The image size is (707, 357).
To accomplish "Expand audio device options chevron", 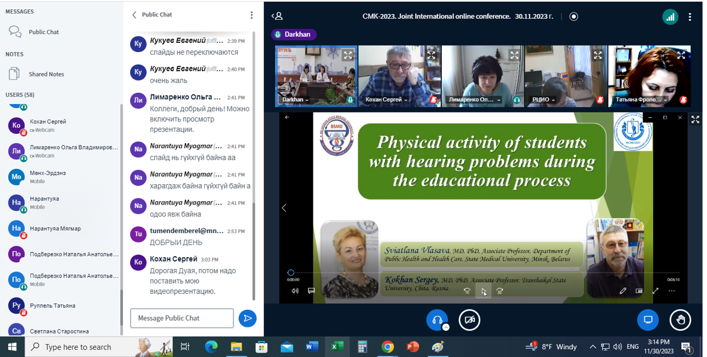I will (x=446, y=327).
